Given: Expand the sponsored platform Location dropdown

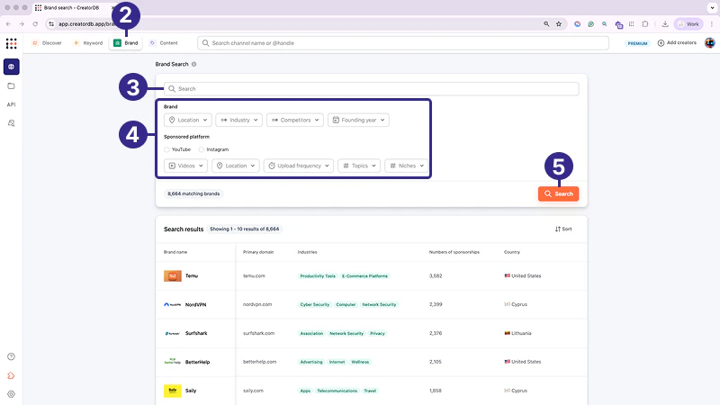Looking at the screenshot, I should click(236, 166).
